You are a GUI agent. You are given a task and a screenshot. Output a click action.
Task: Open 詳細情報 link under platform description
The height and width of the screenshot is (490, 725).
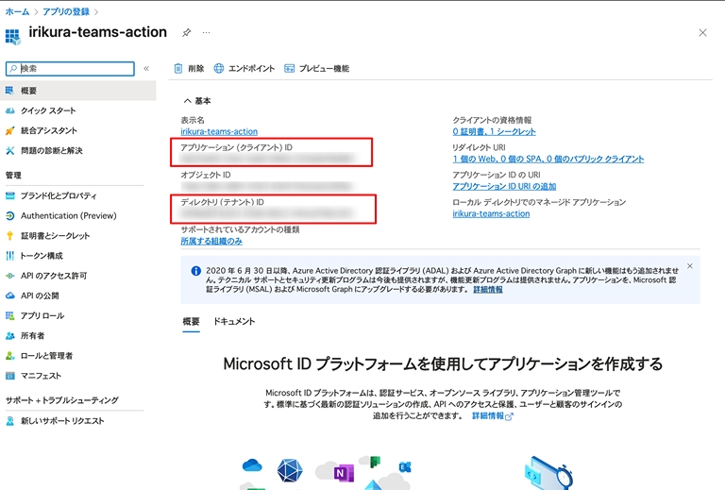493,416
